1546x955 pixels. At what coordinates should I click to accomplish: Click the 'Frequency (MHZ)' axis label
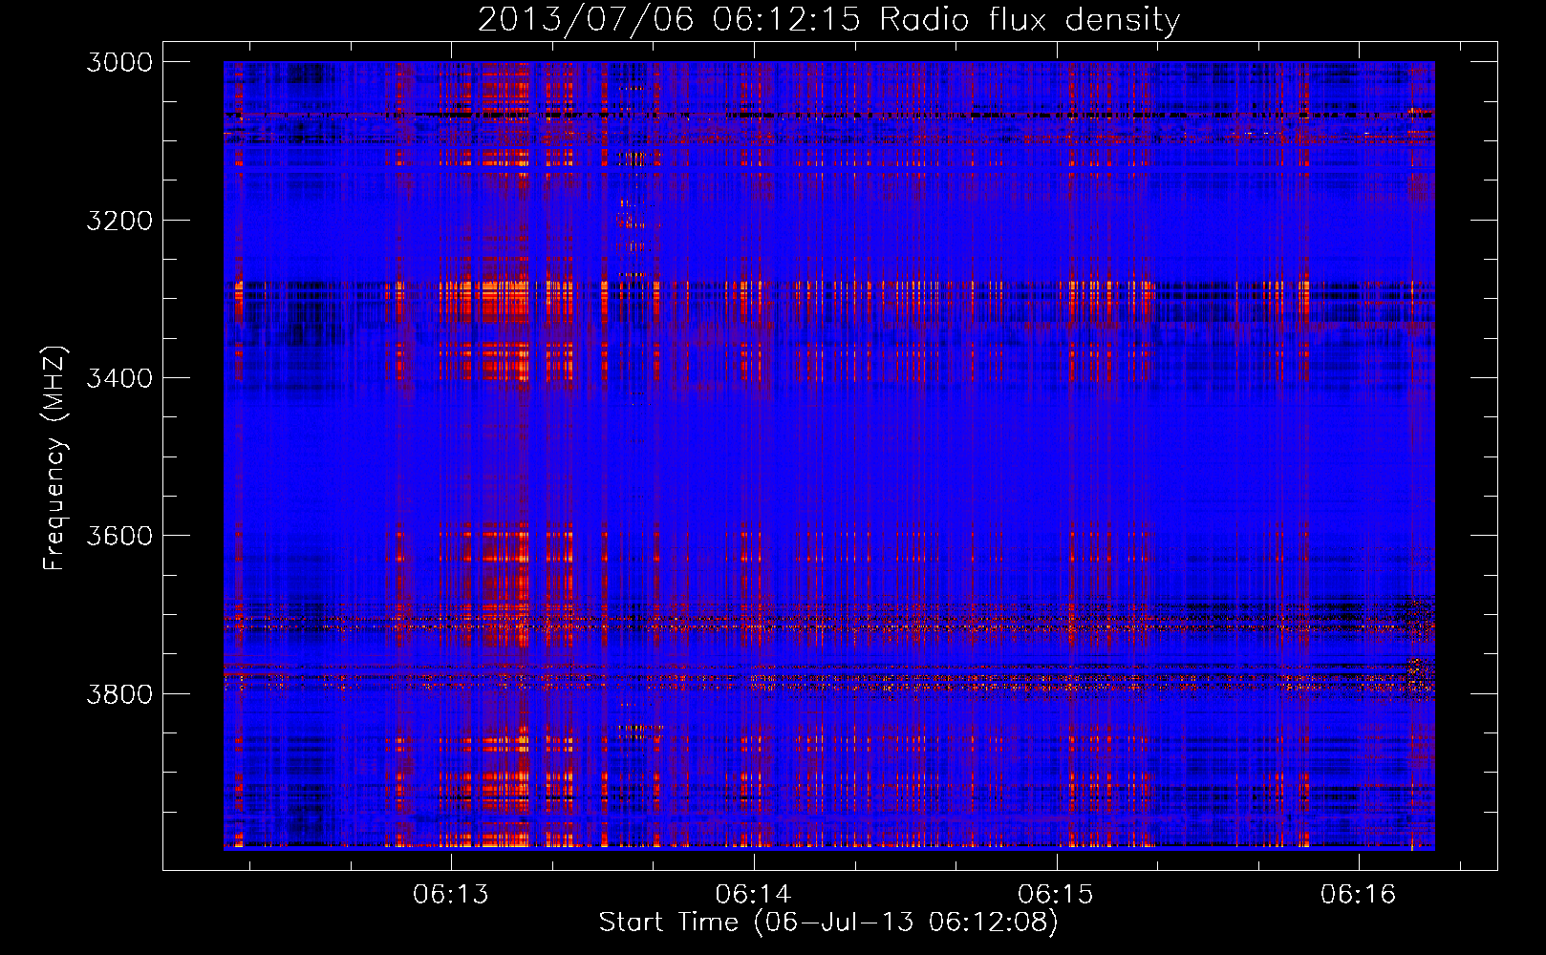54,458
